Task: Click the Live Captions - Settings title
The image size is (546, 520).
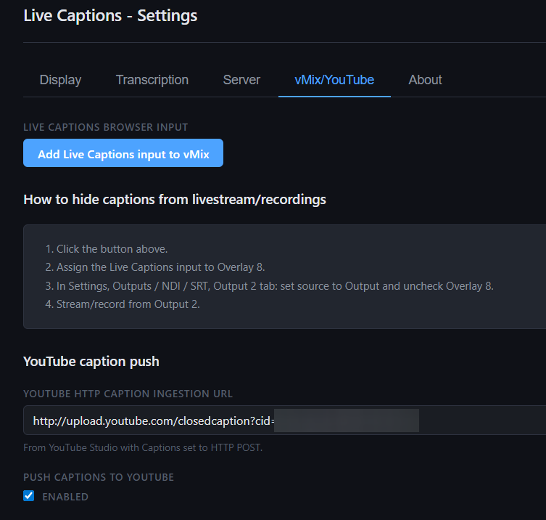Action: [x=110, y=16]
